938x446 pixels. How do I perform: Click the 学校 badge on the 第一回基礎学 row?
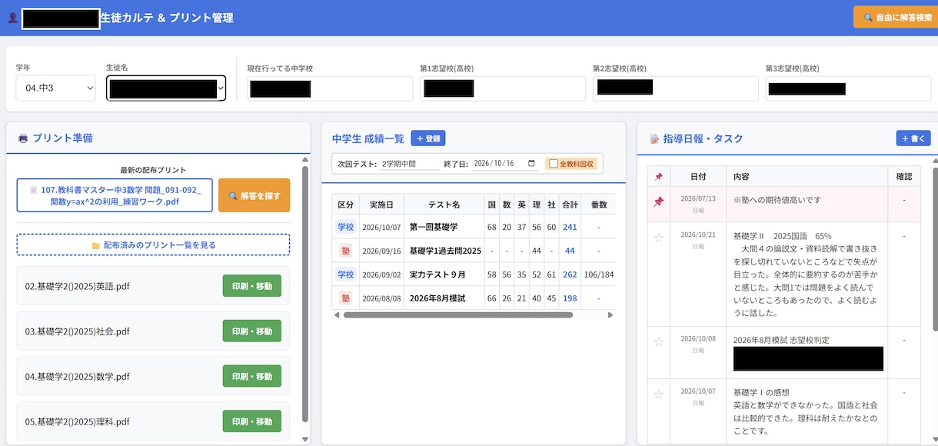(346, 227)
